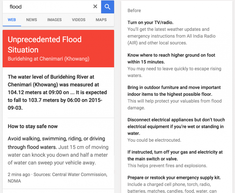Click 'Bring in outdoor furniture' tip
The width and height of the screenshot is (235, 193).
click(174, 91)
